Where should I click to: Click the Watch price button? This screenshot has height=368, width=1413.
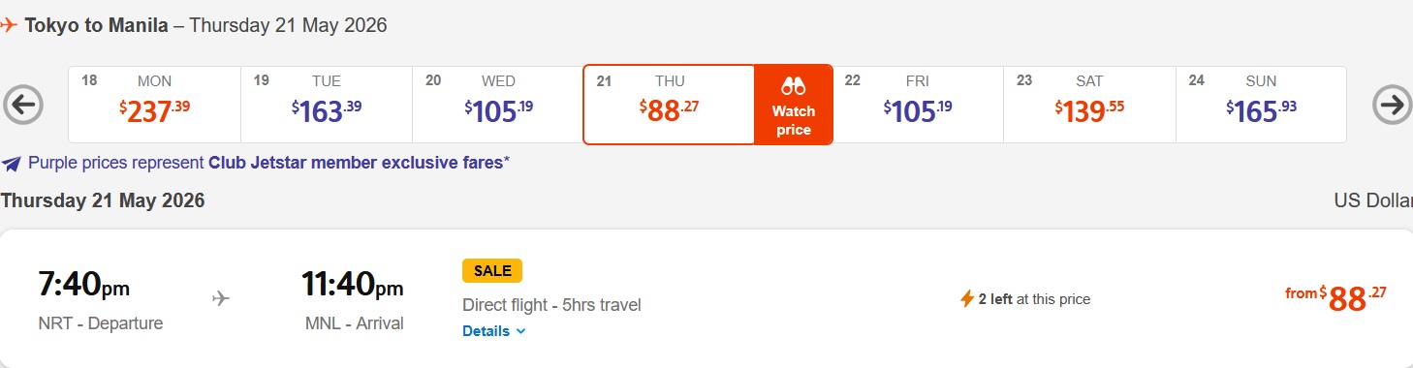click(794, 105)
